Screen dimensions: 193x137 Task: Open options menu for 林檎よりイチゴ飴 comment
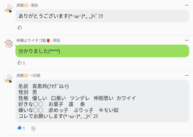(x=187, y=40)
